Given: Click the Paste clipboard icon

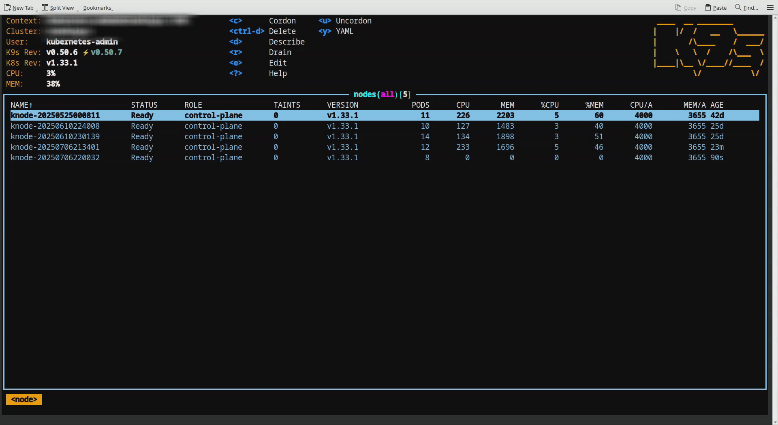Looking at the screenshot, I should pos(708,8).
